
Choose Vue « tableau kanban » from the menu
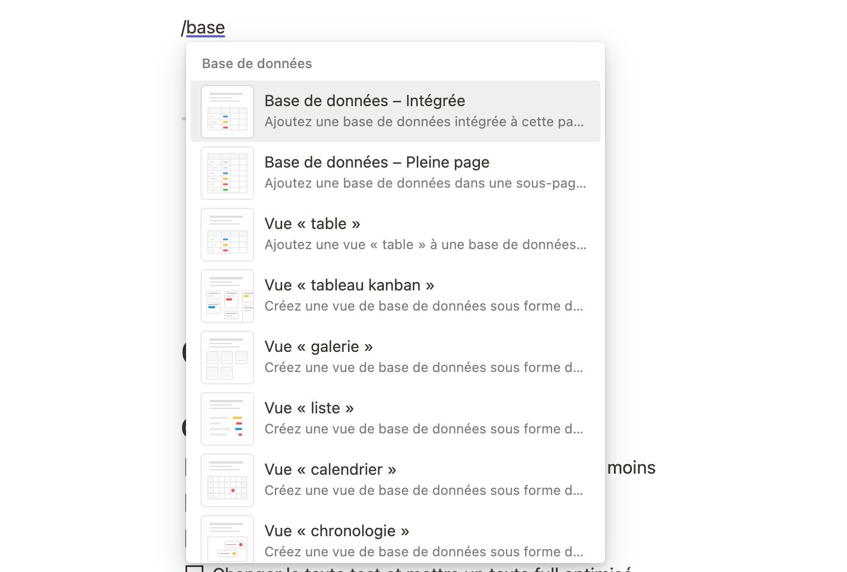pos(395,295)
